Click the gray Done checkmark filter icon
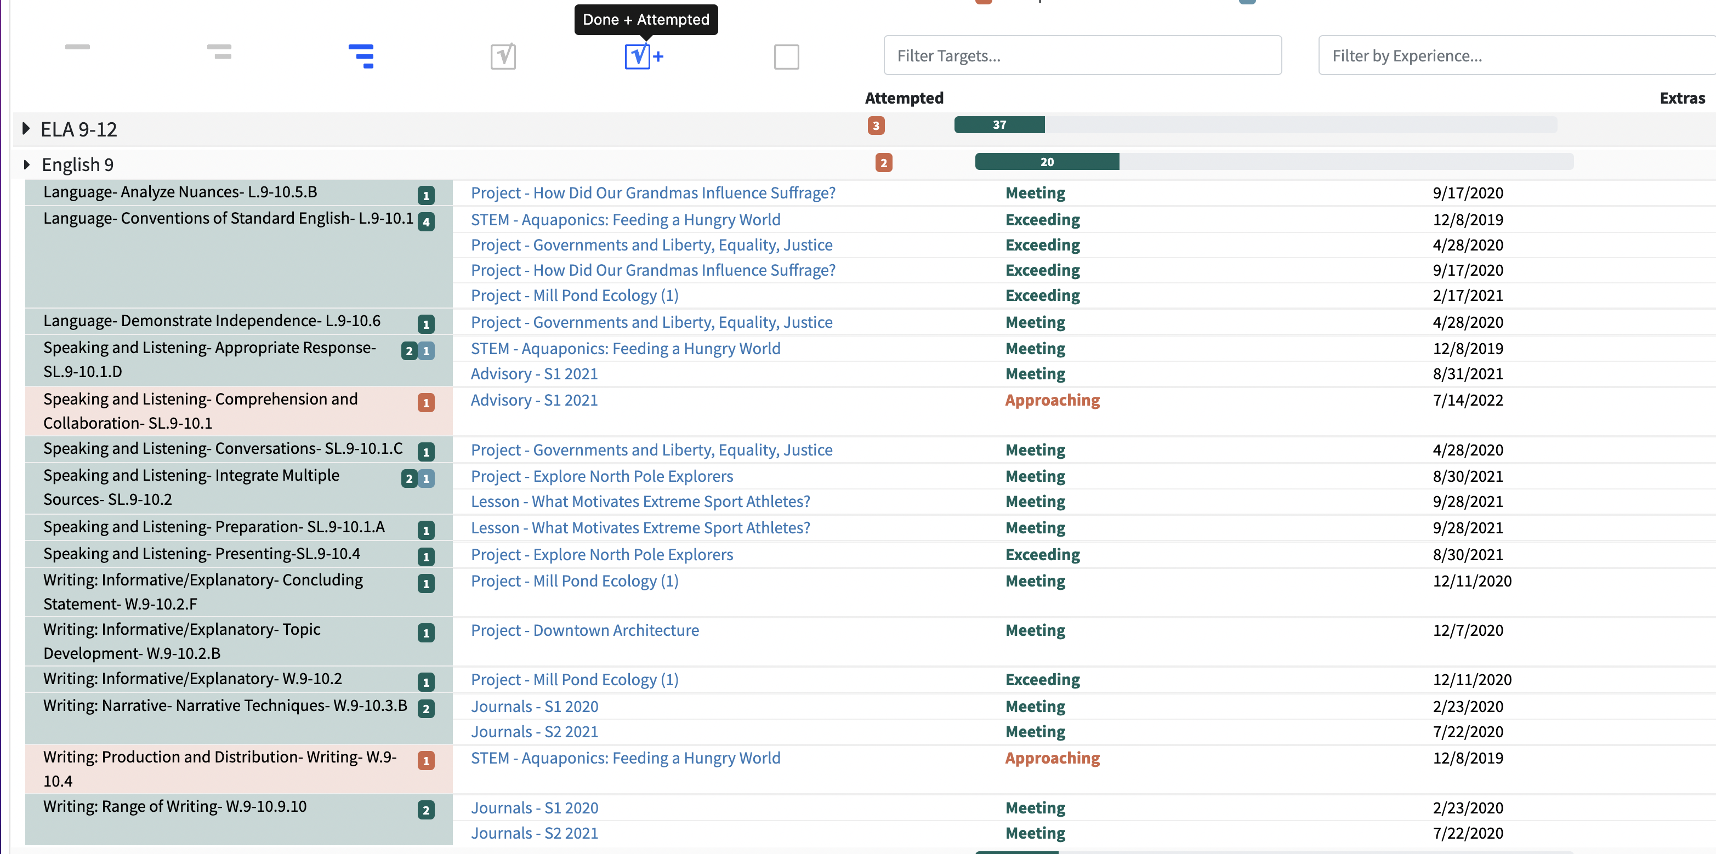 [503, 56]
